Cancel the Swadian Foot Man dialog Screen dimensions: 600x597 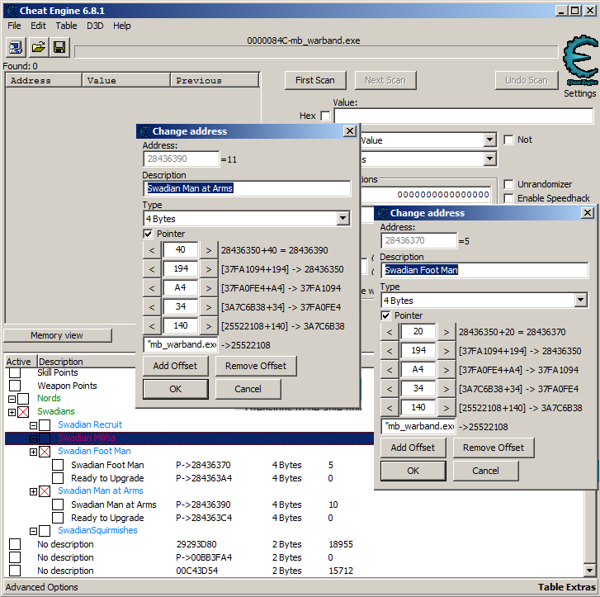tap(485, 471)
